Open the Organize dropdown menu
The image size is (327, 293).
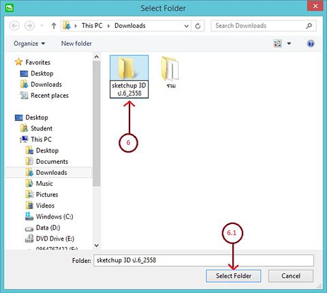(x=29, y=43)
